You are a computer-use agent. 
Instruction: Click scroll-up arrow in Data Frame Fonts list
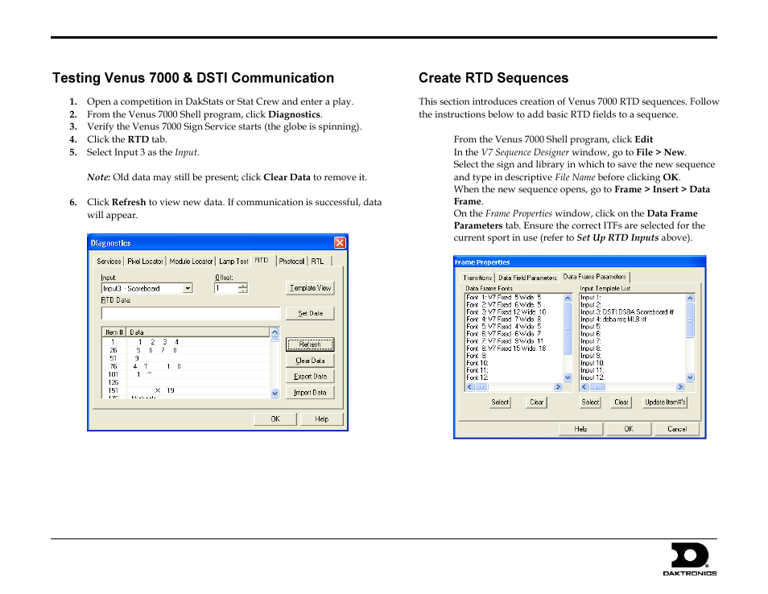pyautogui.click(x=568, y=298)
